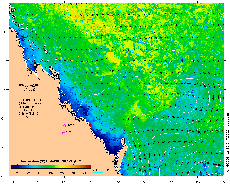230x184 pixels.
Task: Click the colorbar value 27
Action: pyautogui.click(x=84, y=173)
